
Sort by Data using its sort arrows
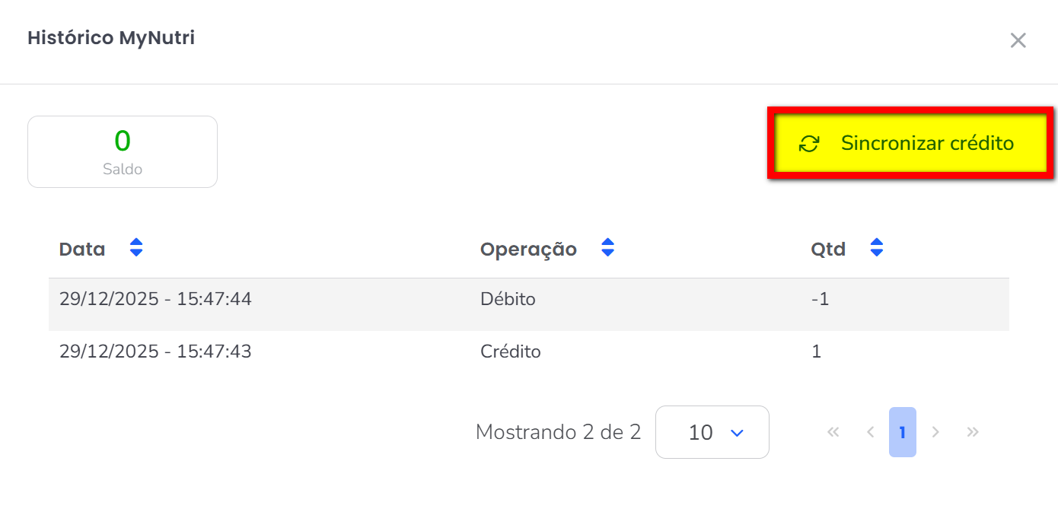(136, 248)
